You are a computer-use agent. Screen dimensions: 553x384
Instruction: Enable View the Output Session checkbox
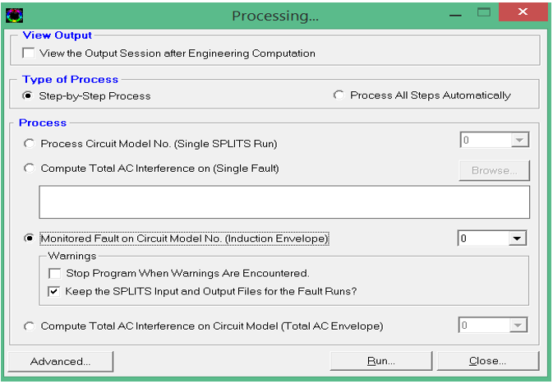coord(29,53)
